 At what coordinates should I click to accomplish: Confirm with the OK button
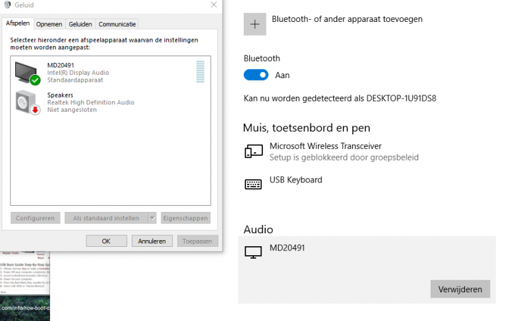tap(106, 241)
